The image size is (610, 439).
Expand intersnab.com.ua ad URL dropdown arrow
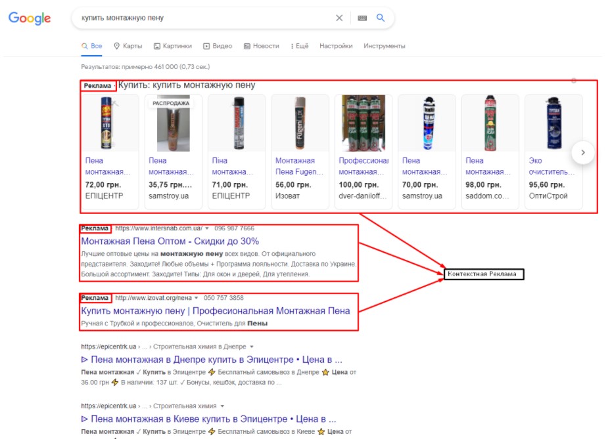[x=207, y=228]
